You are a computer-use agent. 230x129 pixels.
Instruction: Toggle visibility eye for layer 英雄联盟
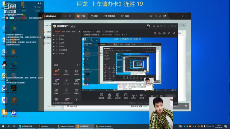54,50
